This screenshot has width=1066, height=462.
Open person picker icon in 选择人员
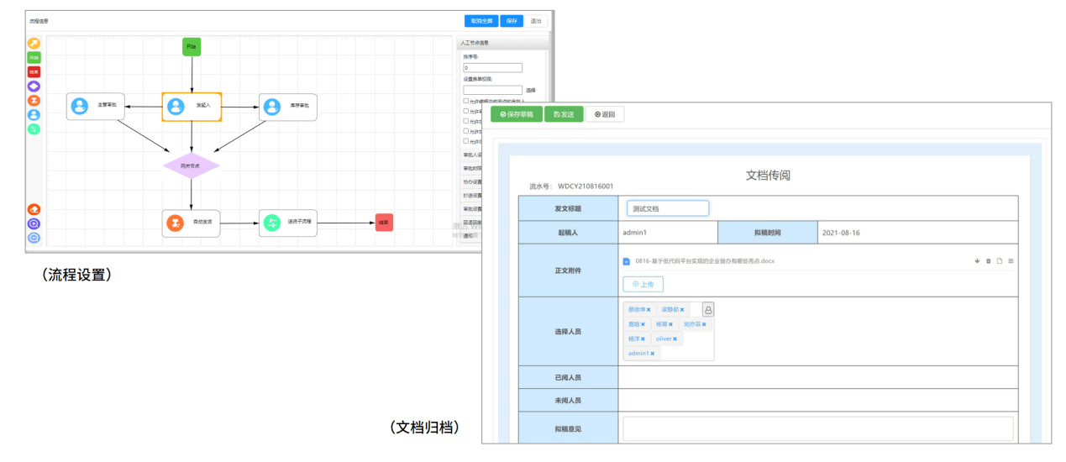tap(708, 309)
